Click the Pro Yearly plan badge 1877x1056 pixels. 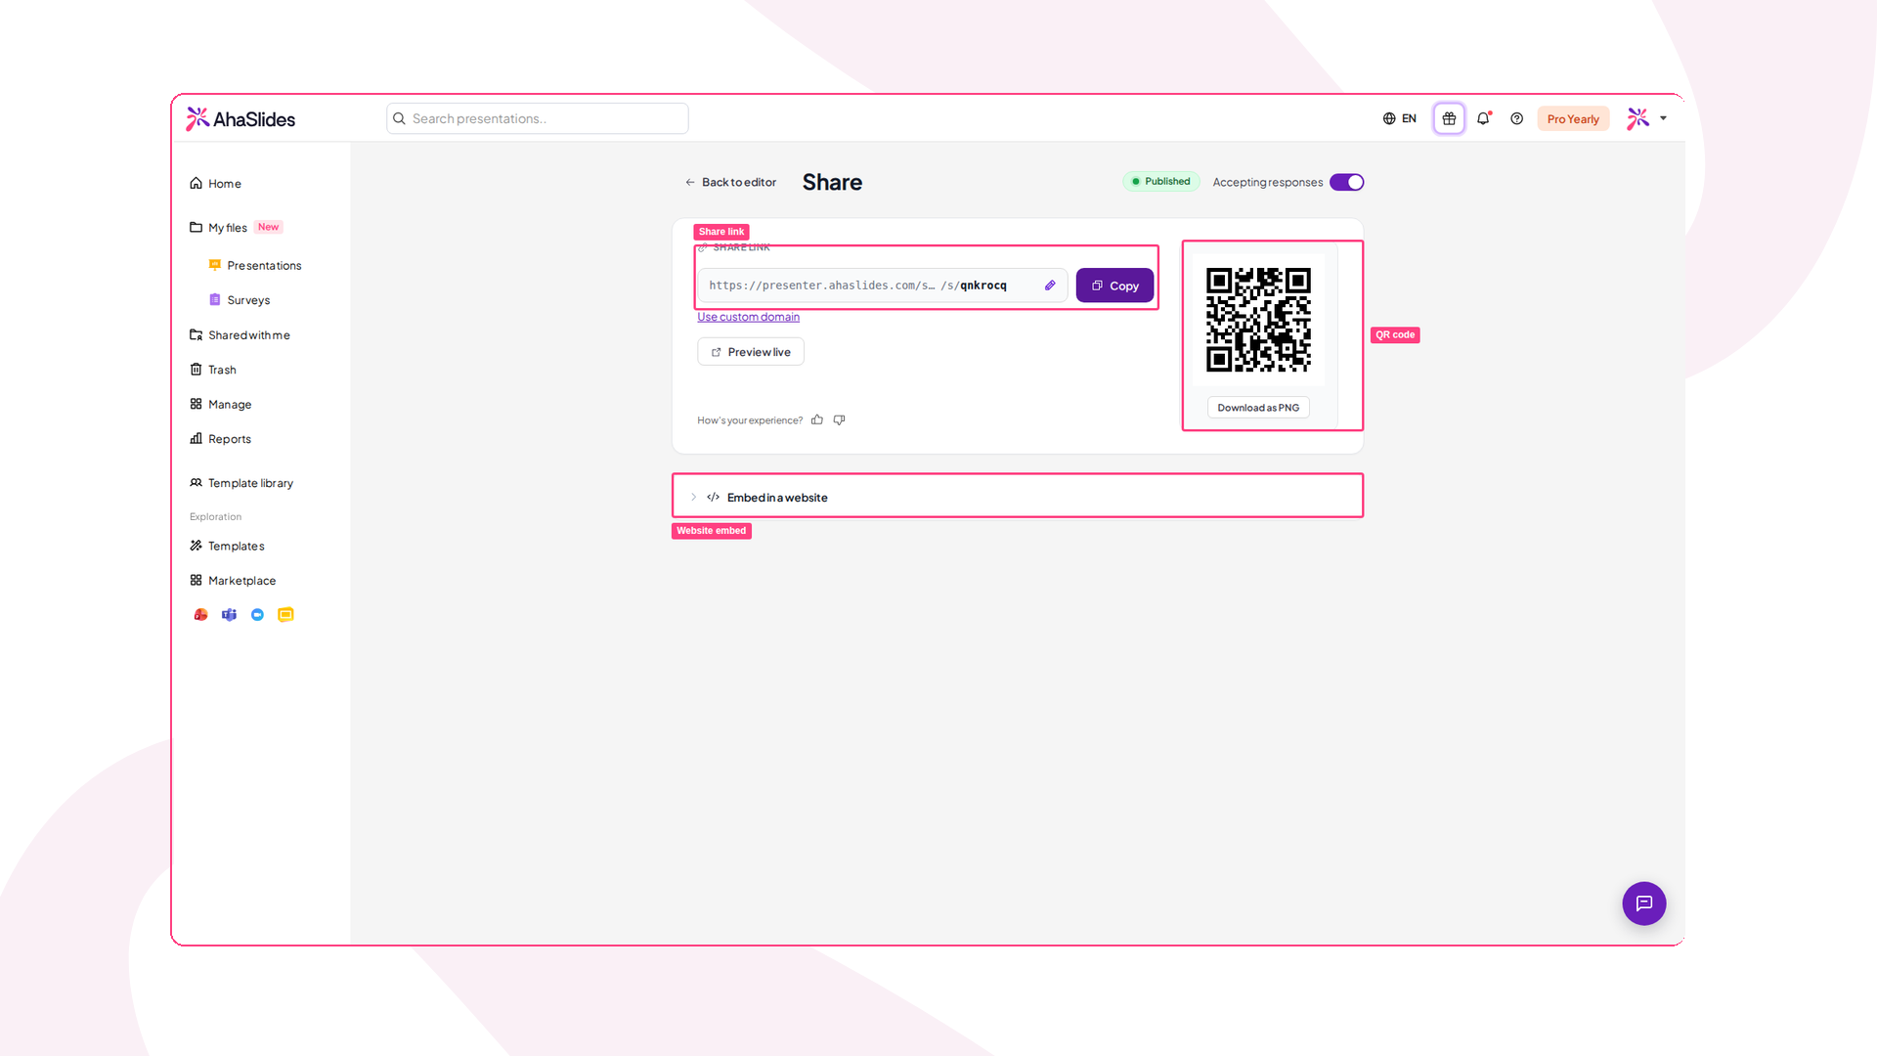pos(1573,119)
